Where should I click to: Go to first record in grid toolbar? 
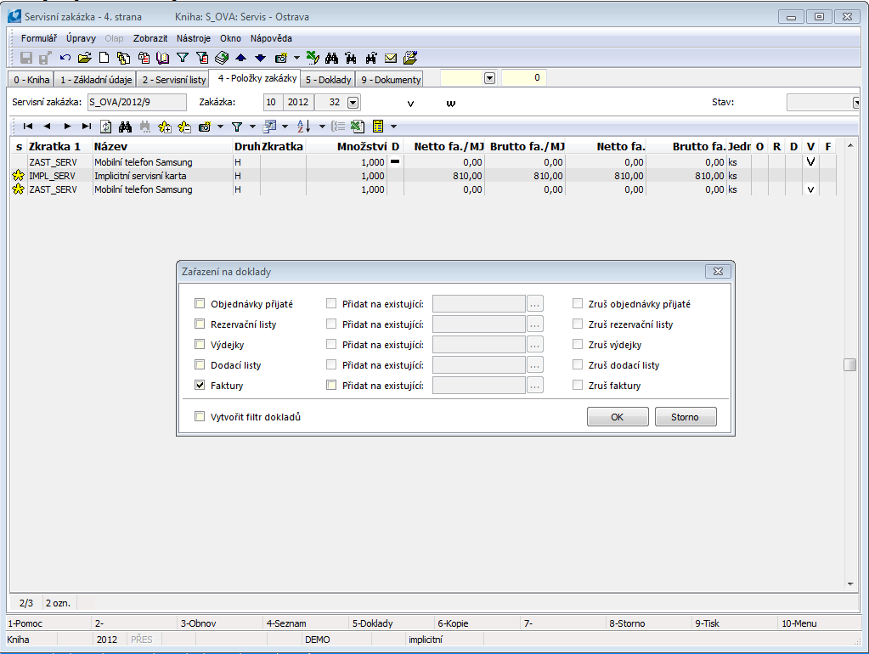tap(28, 127)
